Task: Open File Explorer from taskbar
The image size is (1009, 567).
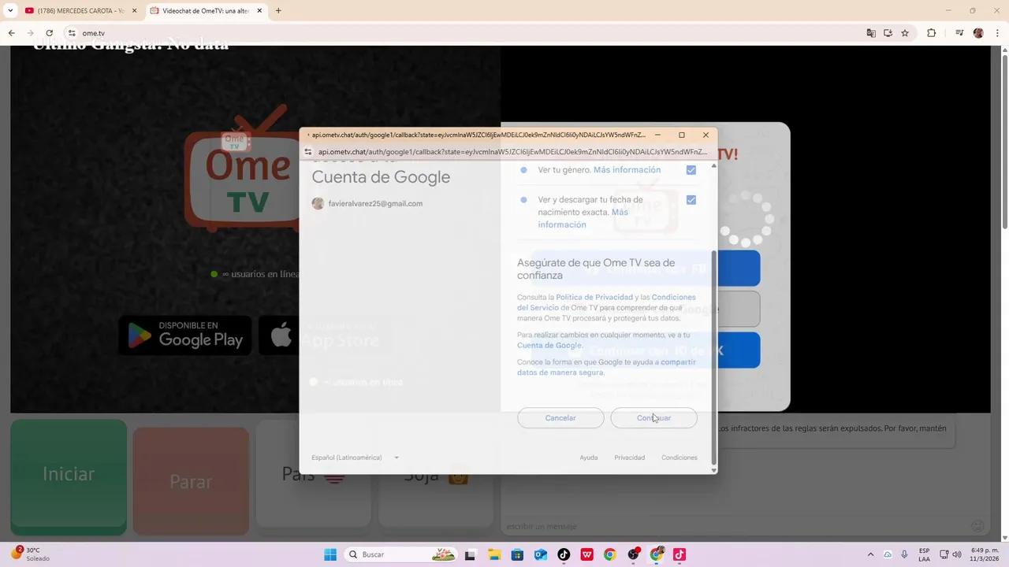Action: (494, 554)
